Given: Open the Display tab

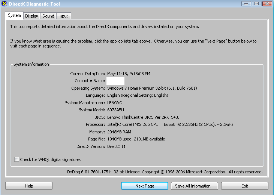Looking at the screenshot, I should (31, 16).
